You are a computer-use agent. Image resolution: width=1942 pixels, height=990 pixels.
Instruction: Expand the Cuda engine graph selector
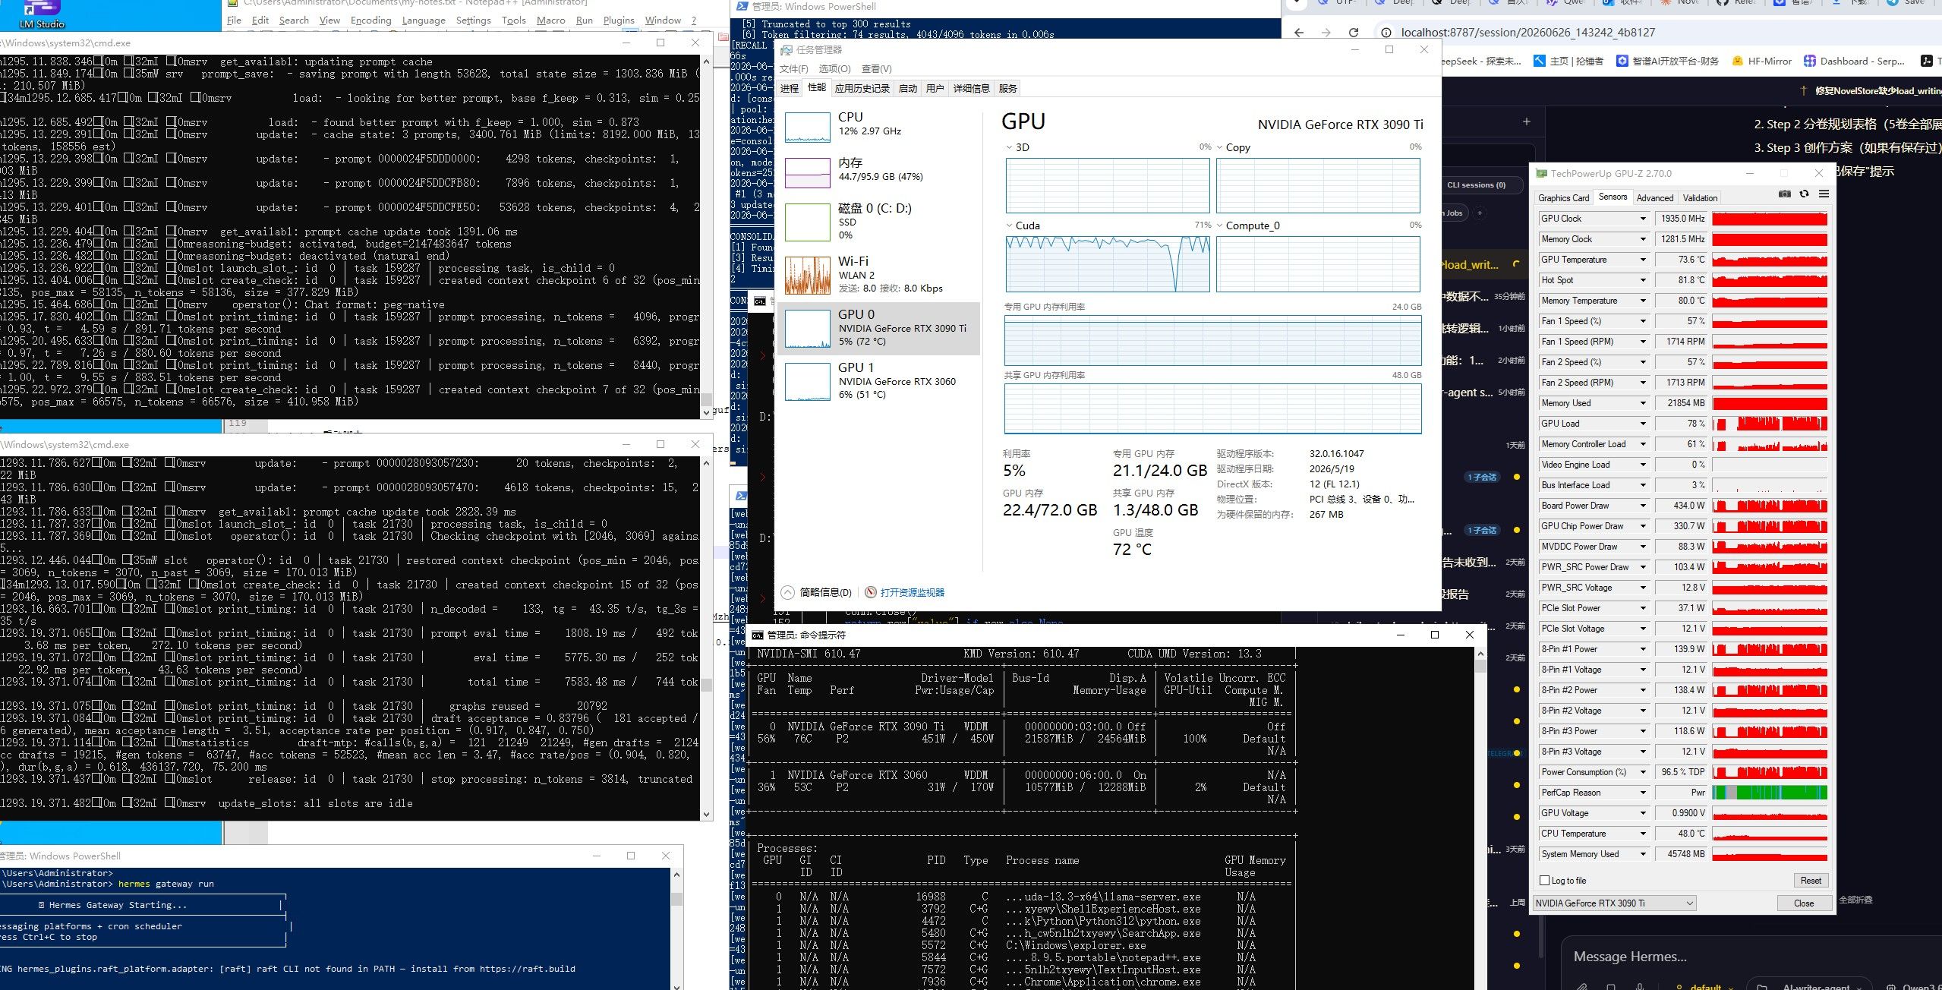tap(1009, 225)
